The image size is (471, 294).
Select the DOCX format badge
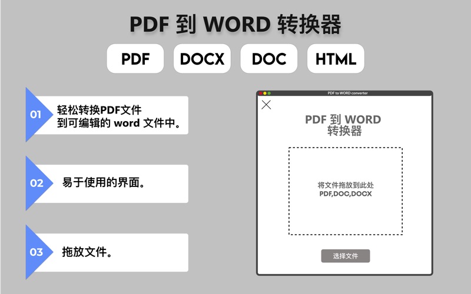tap(202, 59)
